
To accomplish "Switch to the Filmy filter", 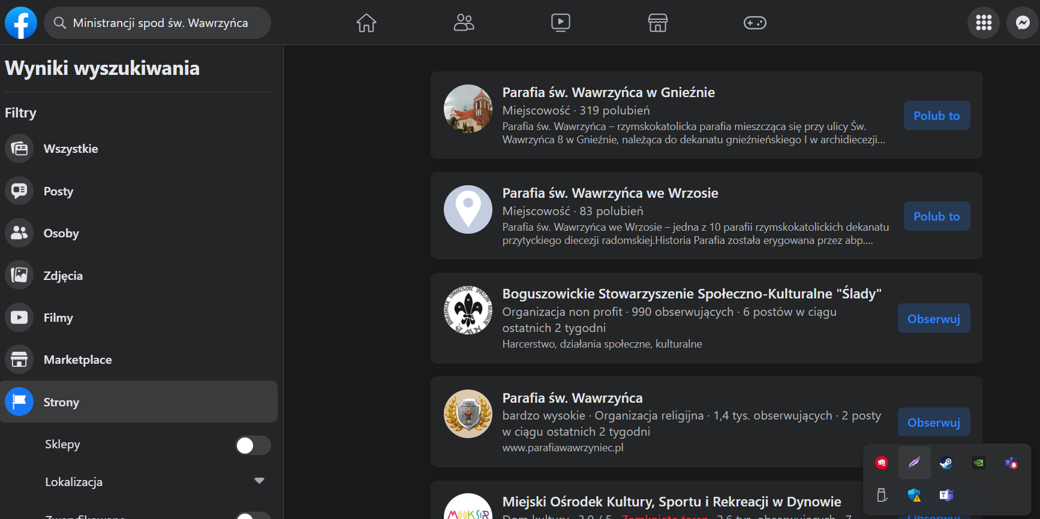I will point(58,318).
